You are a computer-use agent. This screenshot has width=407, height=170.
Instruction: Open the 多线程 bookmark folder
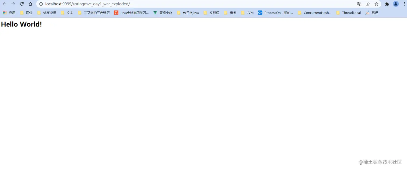tap(211, 13)
